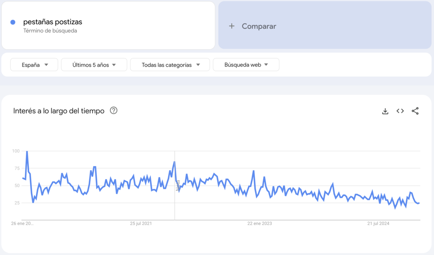
Task: Open the España region selector
Action: [x=34, y=64]
